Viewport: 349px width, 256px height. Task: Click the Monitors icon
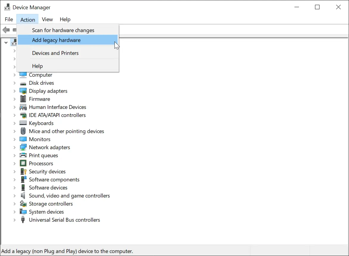23,139
